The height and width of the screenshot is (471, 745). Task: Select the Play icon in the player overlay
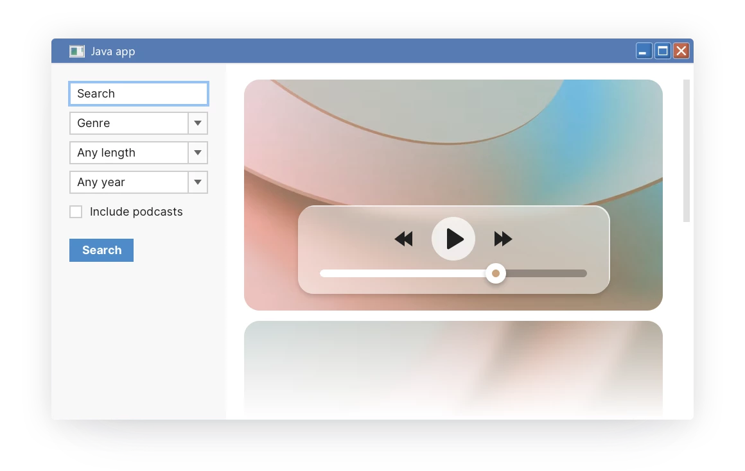click(x=453, y=239)
